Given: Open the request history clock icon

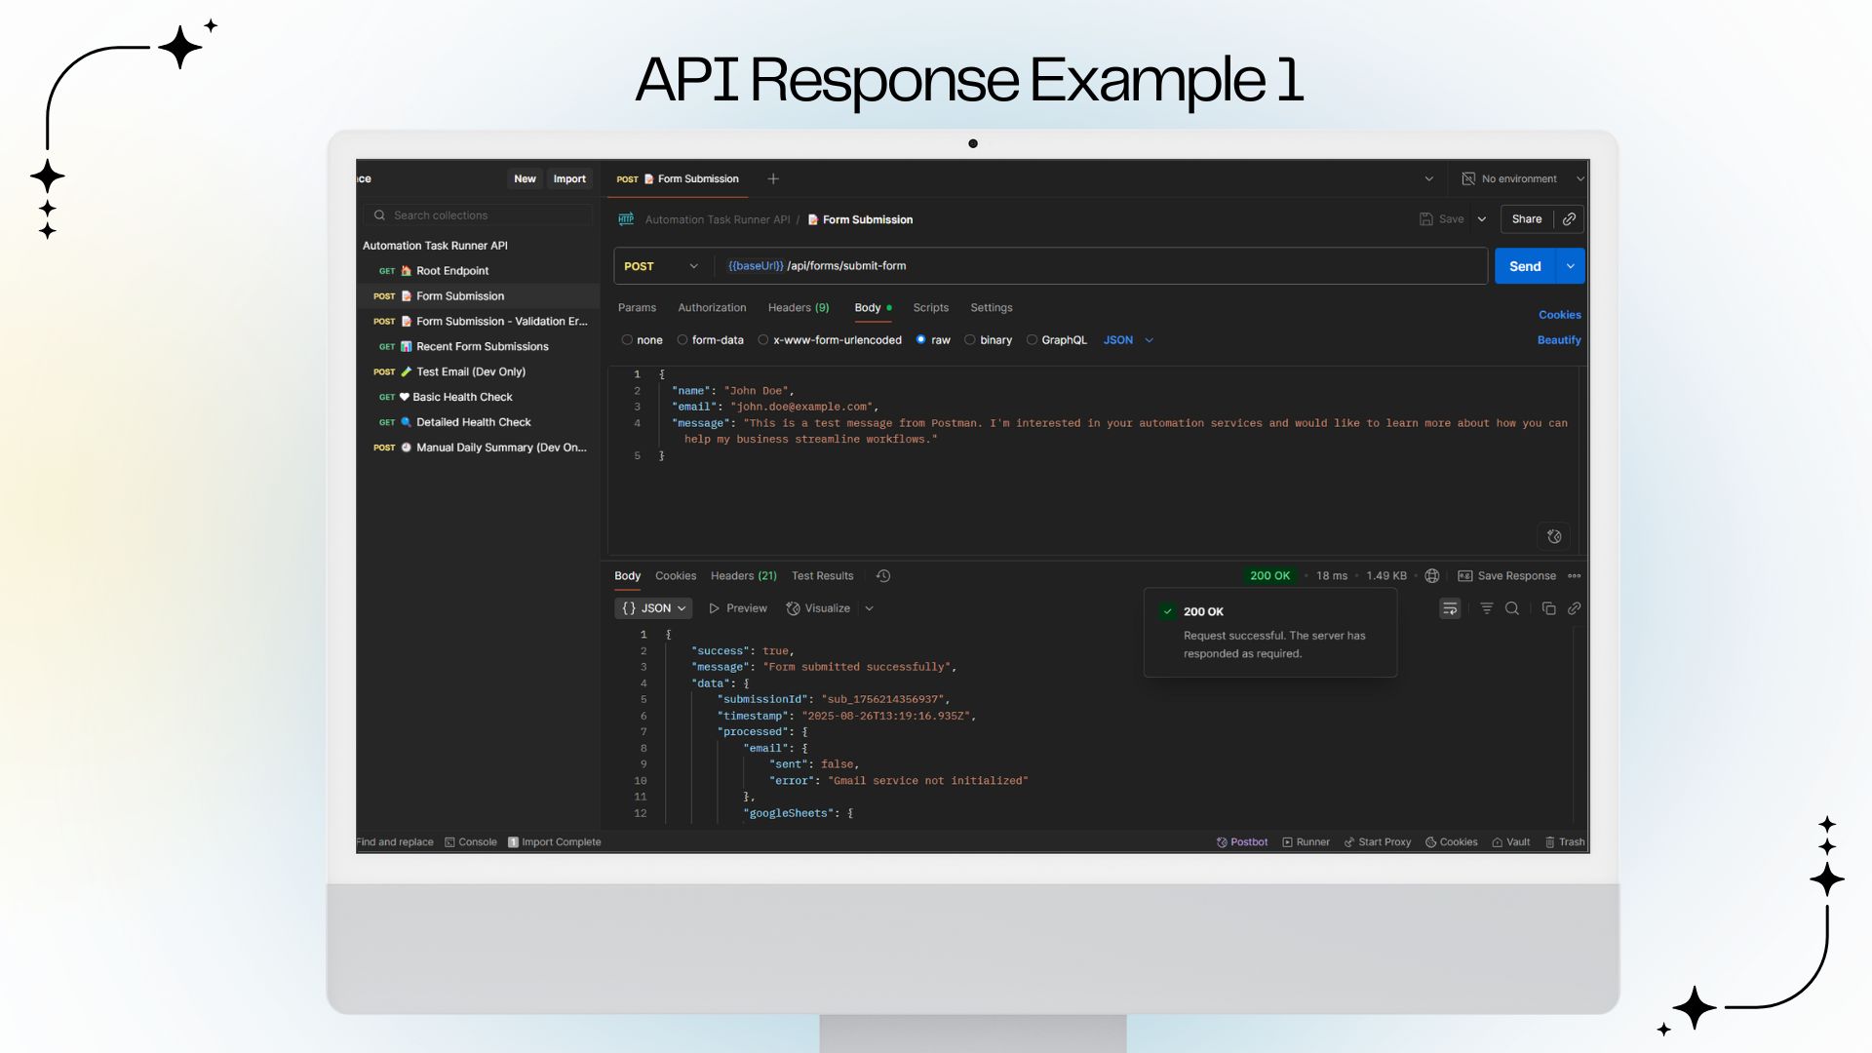Looking at the screenshot, I should (883, 575).
